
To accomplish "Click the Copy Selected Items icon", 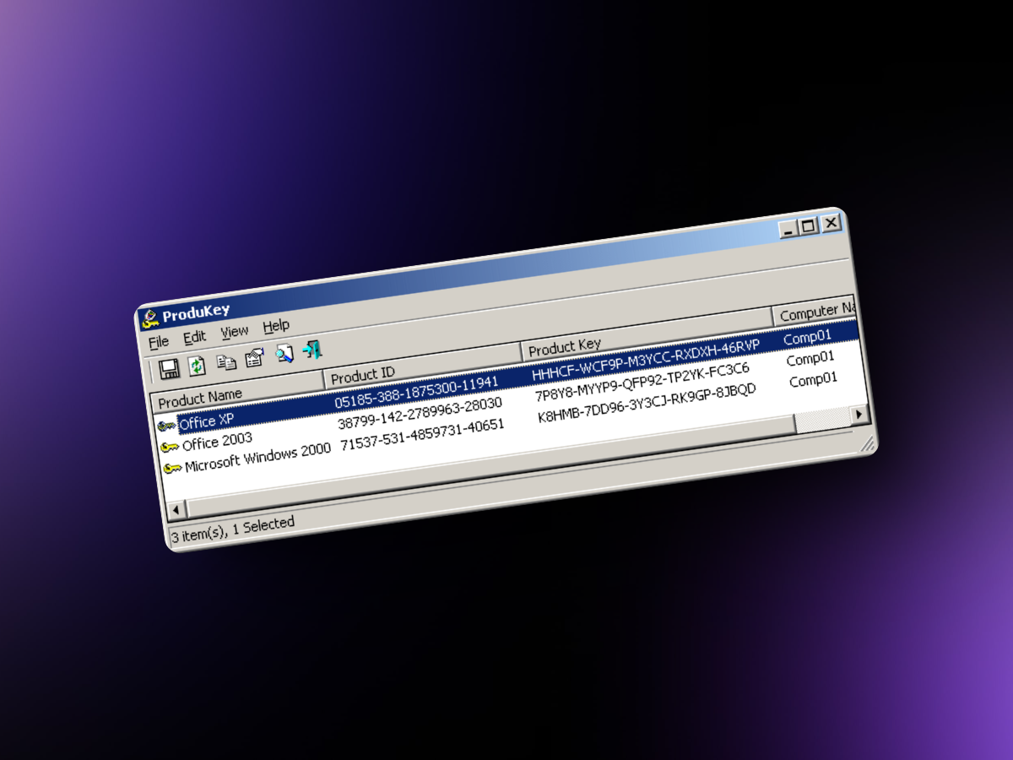I will (x=226, y=361).
